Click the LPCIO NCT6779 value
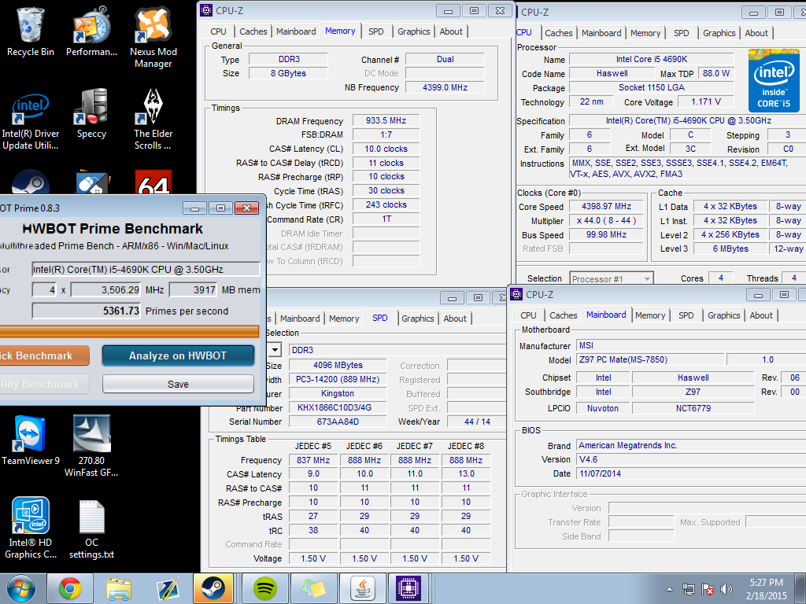806x604 pixels. 693,408
